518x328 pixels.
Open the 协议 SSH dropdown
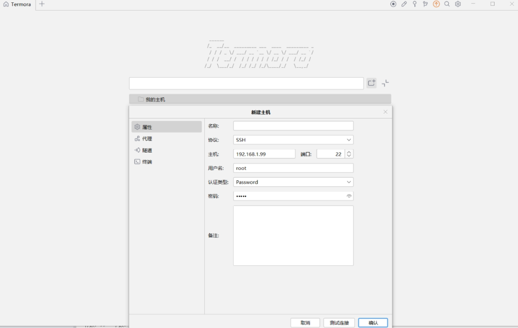click(294, 140)
